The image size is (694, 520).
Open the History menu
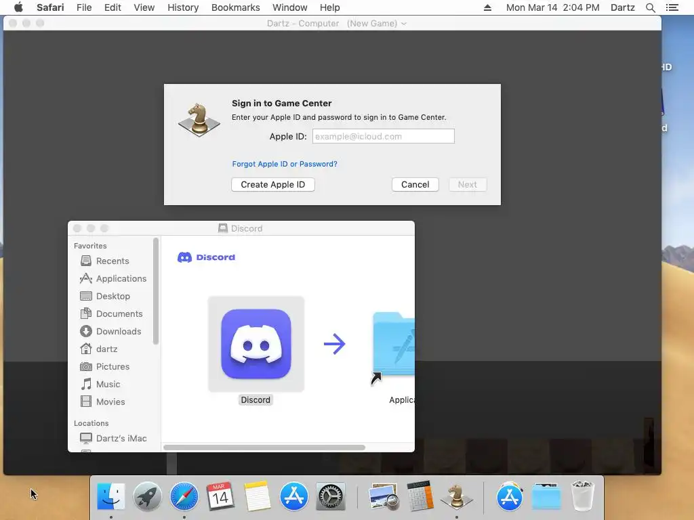tap(183, 7)
